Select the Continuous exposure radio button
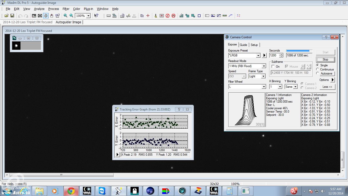The image size is (348, 196). coord(318,69)
